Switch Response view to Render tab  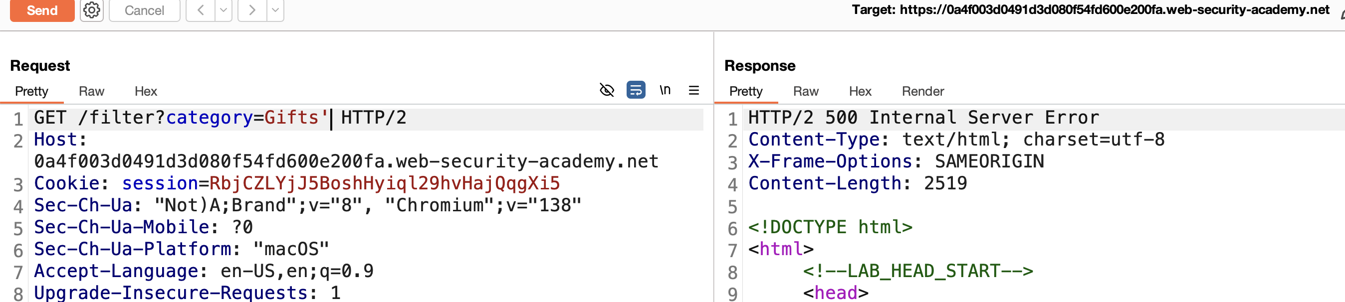922,91
